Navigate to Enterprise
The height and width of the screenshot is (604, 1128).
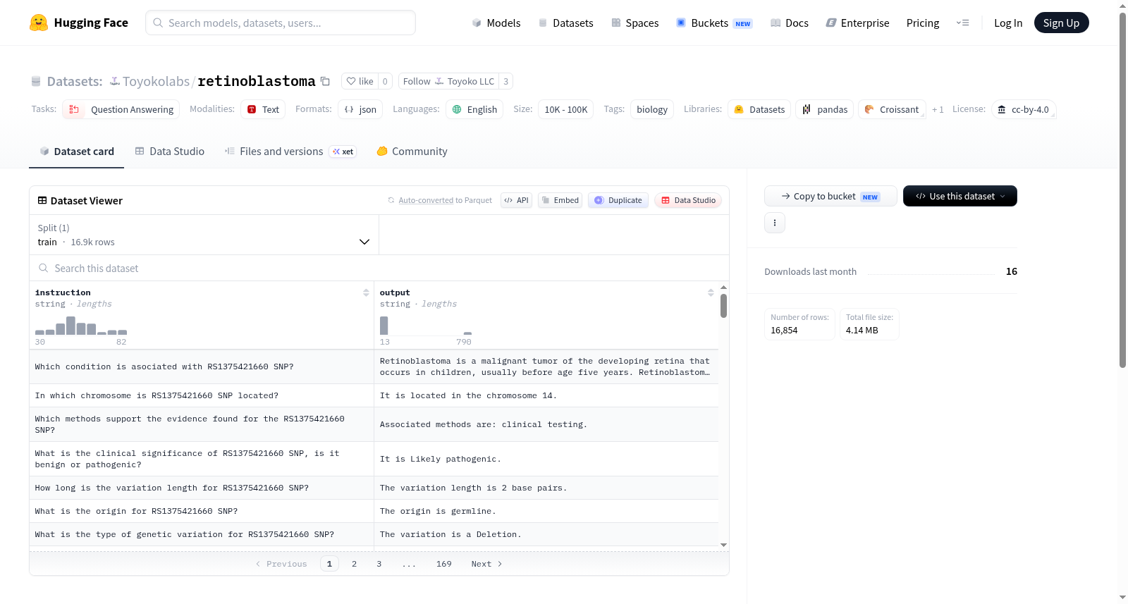[x=857, y=23]
